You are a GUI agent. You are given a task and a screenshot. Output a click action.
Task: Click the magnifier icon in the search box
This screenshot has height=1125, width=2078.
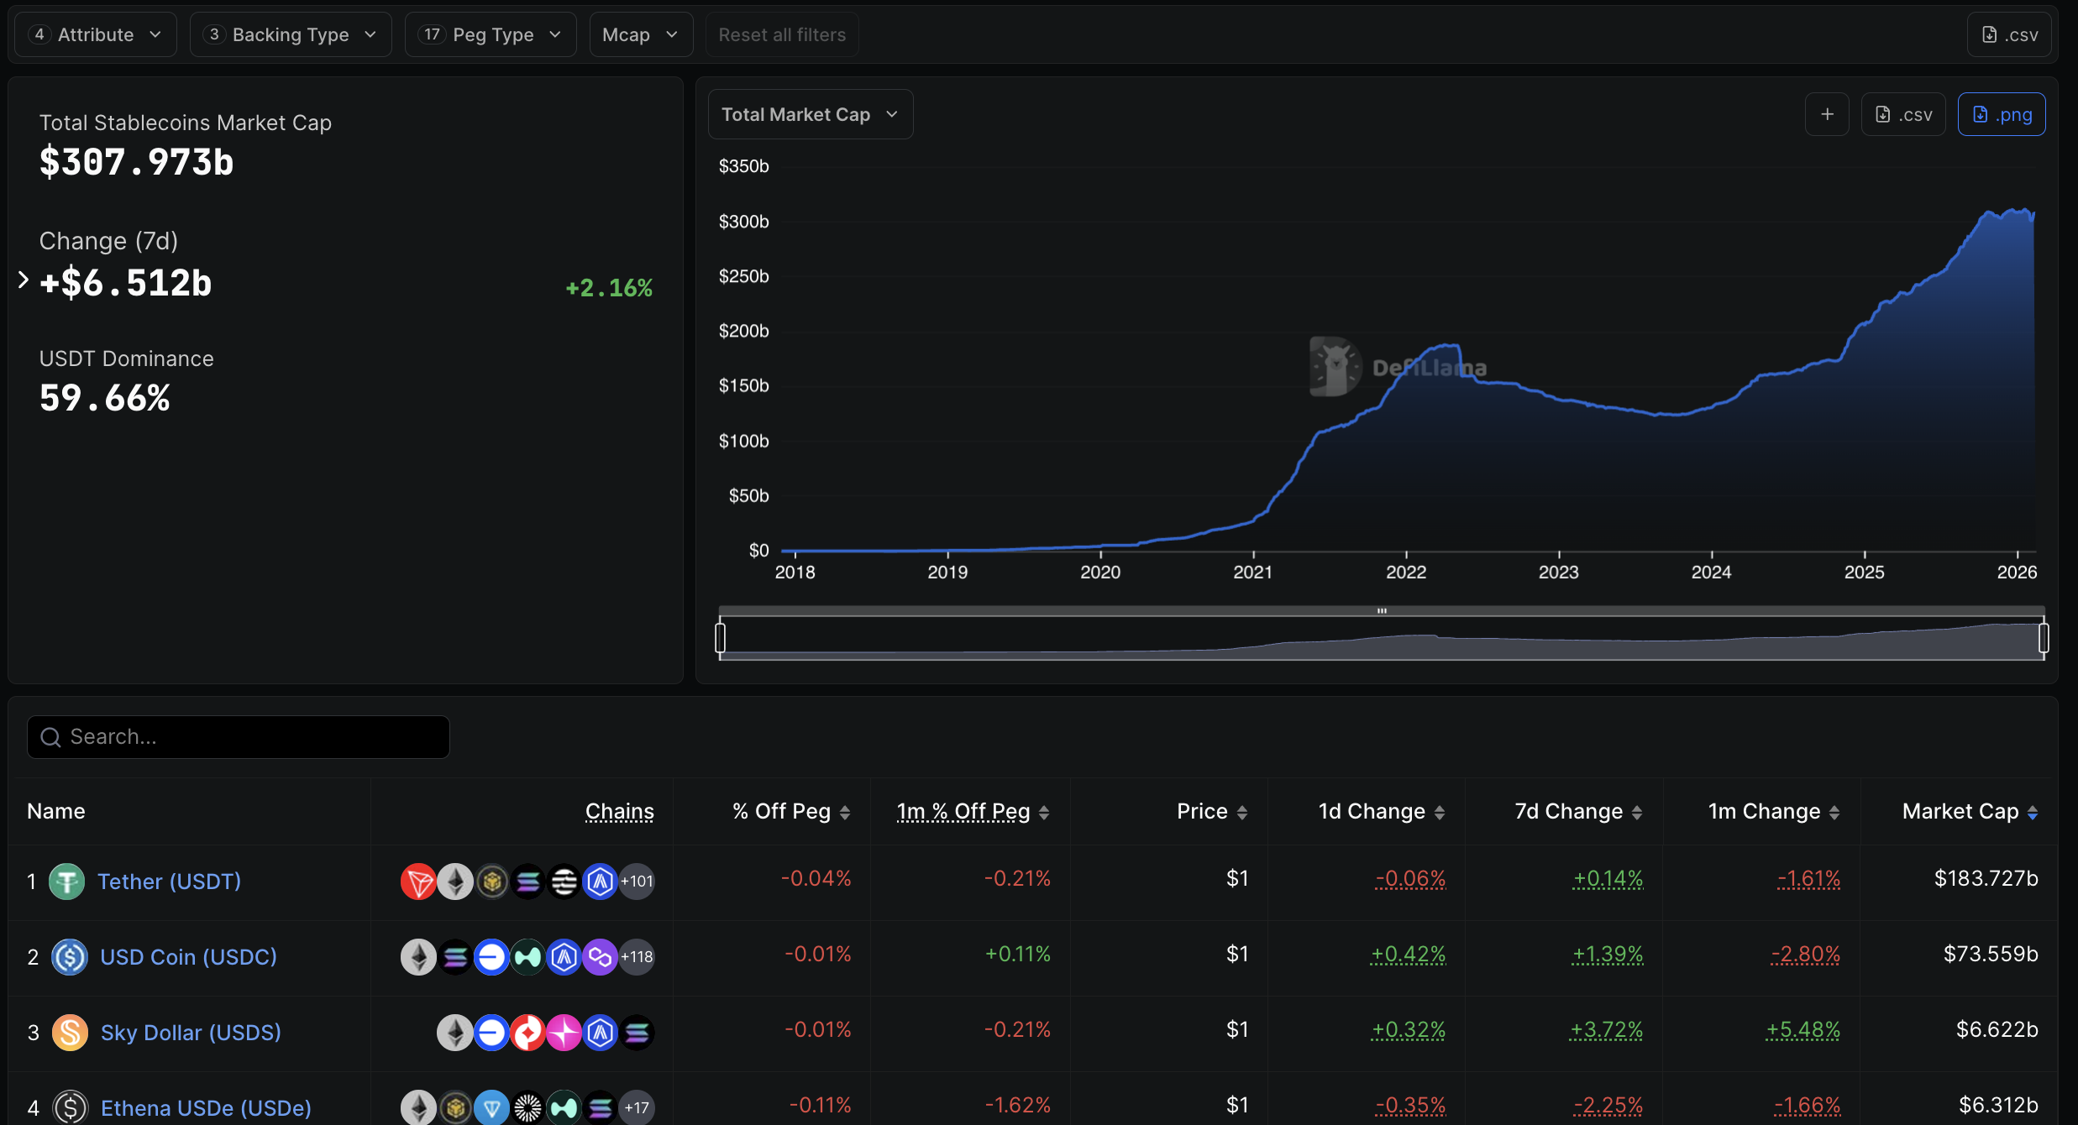tap(50, 737)
